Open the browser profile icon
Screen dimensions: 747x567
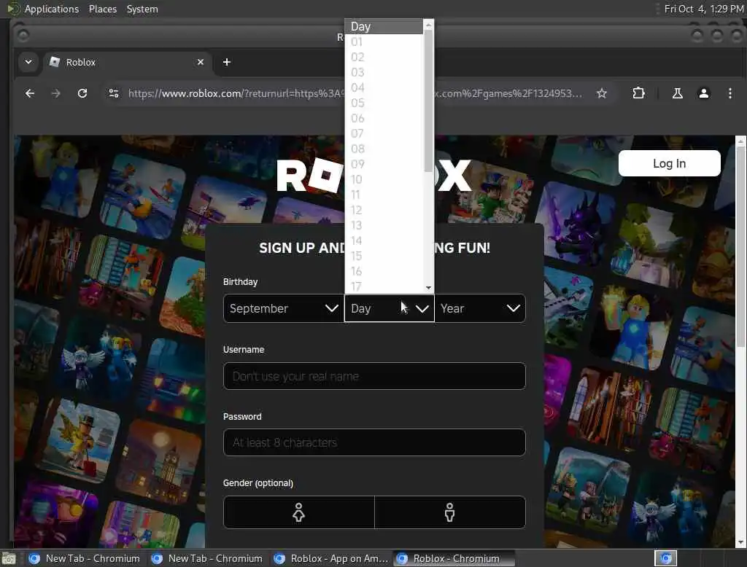(704, 93)
